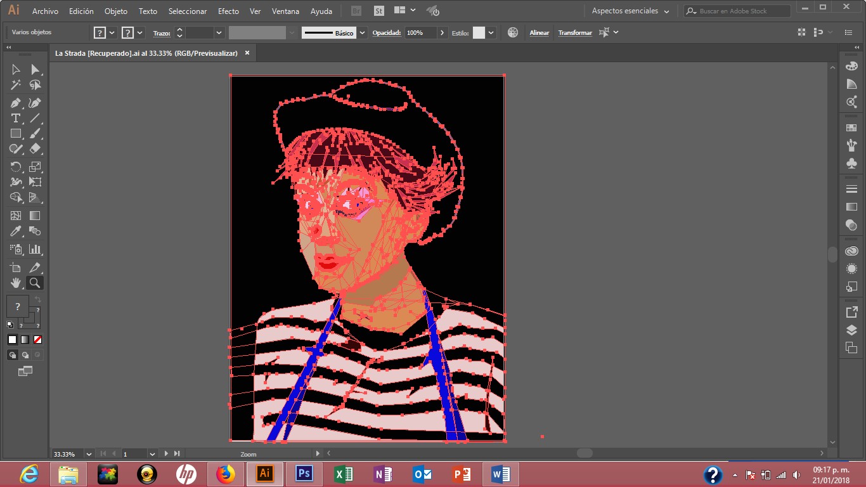
Task: Set paint mode to Gradient
Action: click(25, 340)
